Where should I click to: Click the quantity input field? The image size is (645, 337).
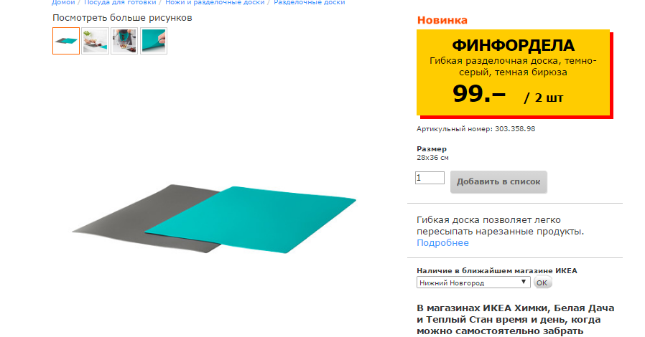(430, 178)
